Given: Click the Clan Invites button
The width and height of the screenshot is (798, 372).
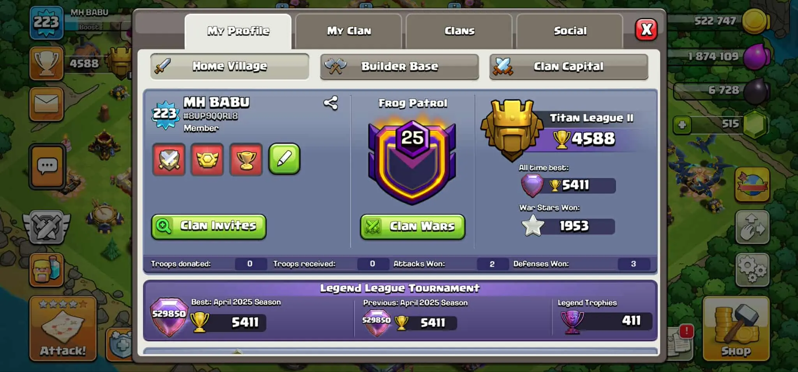Looking at the screenshot, I should coord(209,226).
